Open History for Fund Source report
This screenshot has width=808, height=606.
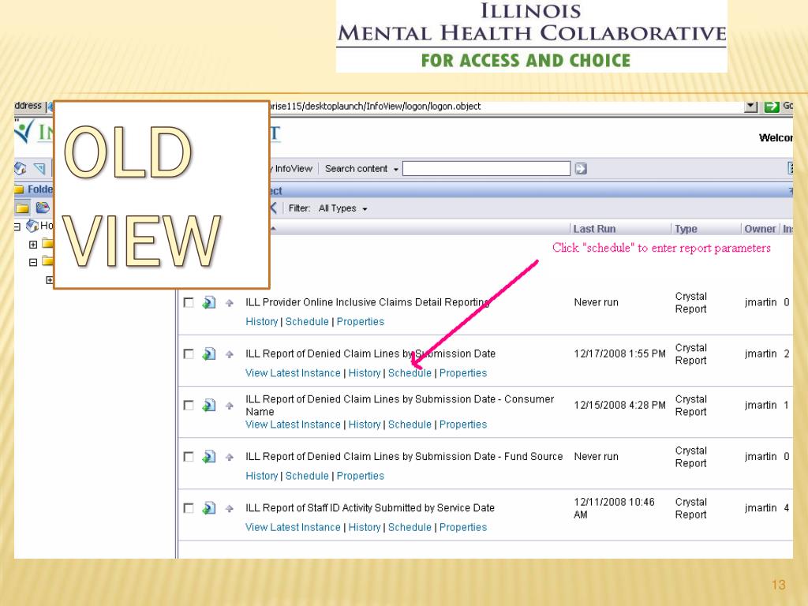pos(262,476)
